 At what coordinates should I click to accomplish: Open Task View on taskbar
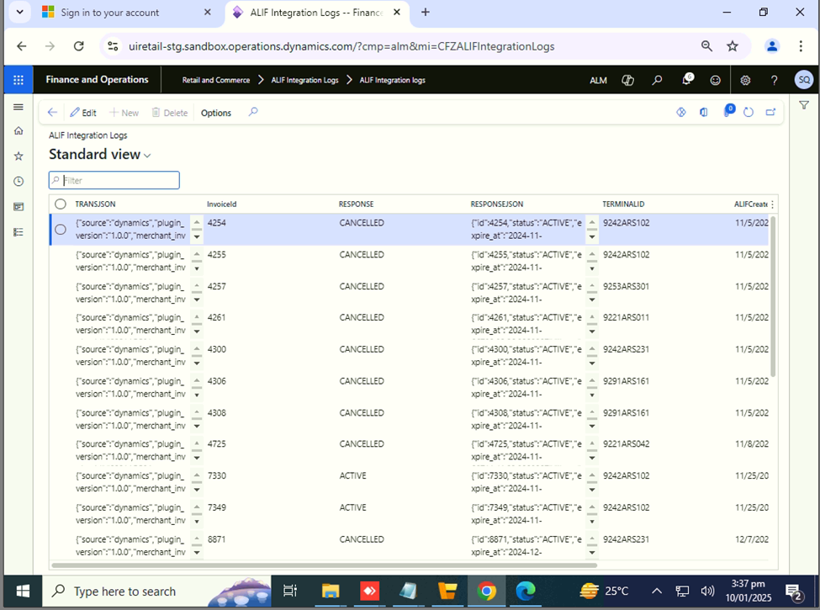pyautogui.click(x=289, y=591)
